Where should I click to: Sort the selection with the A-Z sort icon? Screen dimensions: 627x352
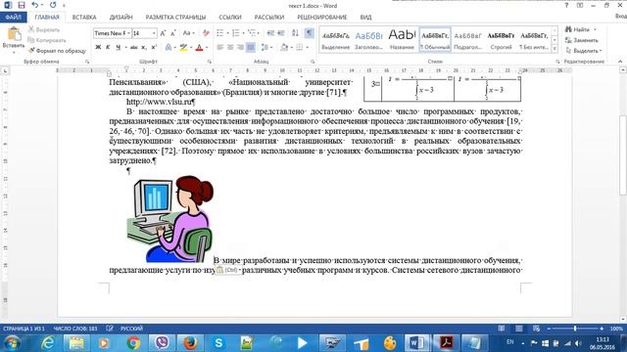coord(295,33)
